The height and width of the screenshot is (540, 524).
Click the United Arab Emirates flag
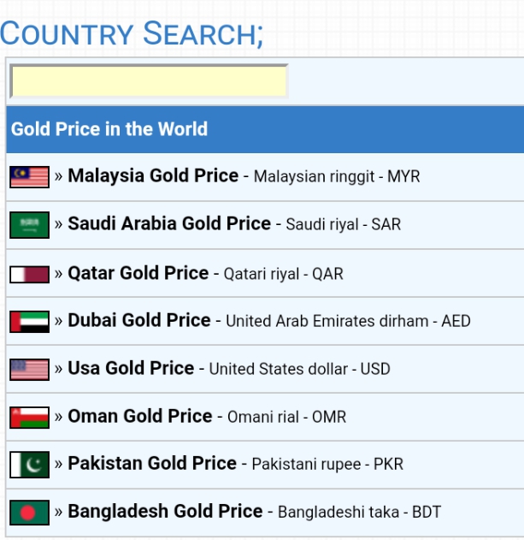click(x=29, y=322)
